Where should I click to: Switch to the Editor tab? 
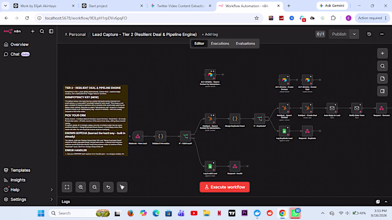[x=199, y=44]
